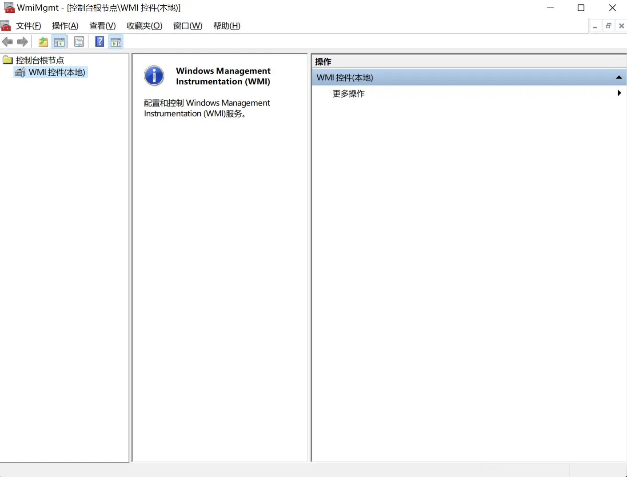Click the WMI 控件(本地) header in the actions pane
The width and height of the screenshot is (627, 477).
click(x=469, y=77)
